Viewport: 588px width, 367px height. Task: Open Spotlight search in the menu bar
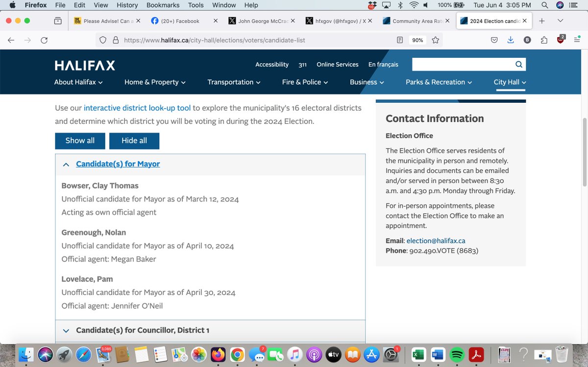tap(544, 5)
